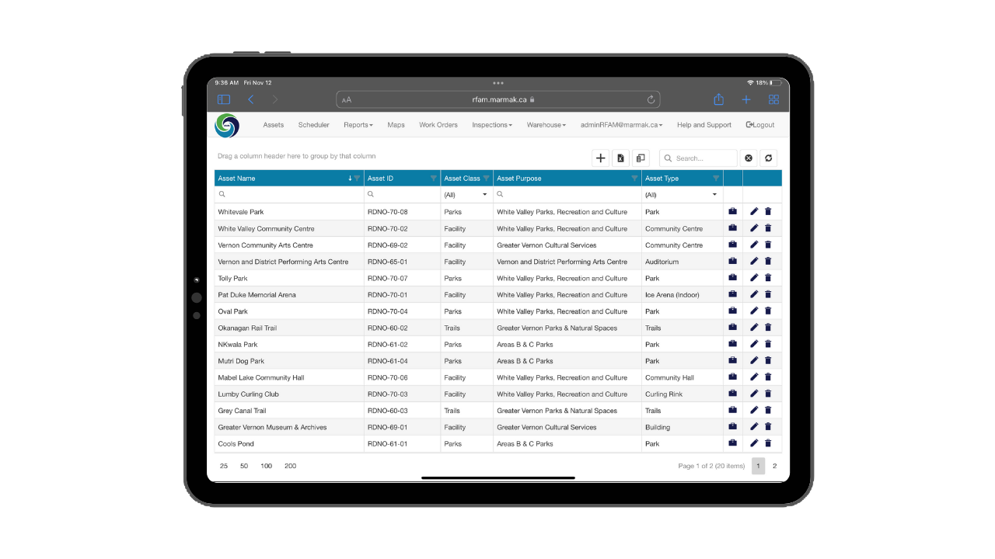Open work orders briefcase for Okanagan Rail Trail
This screenshot has width=995, height=559.
click(731, 327)
